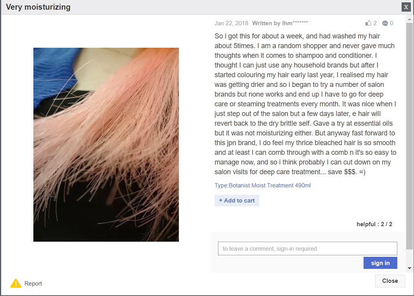This screenshot has height=296, width=414.
Task: Click the X icon in the dialog header
Action: point(406,7)
